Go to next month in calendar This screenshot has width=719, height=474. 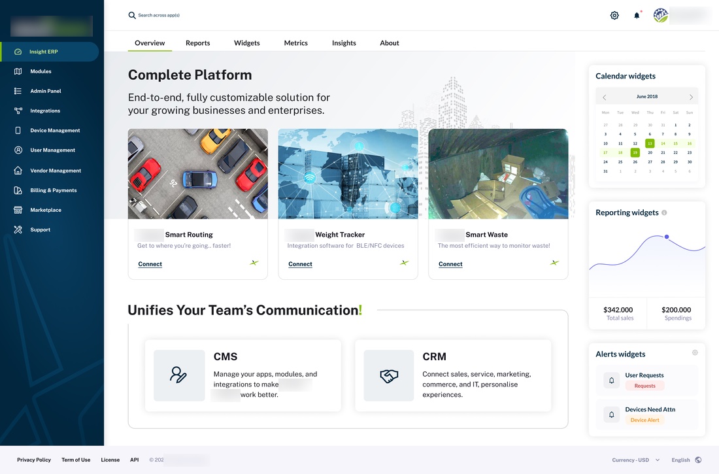691,97
